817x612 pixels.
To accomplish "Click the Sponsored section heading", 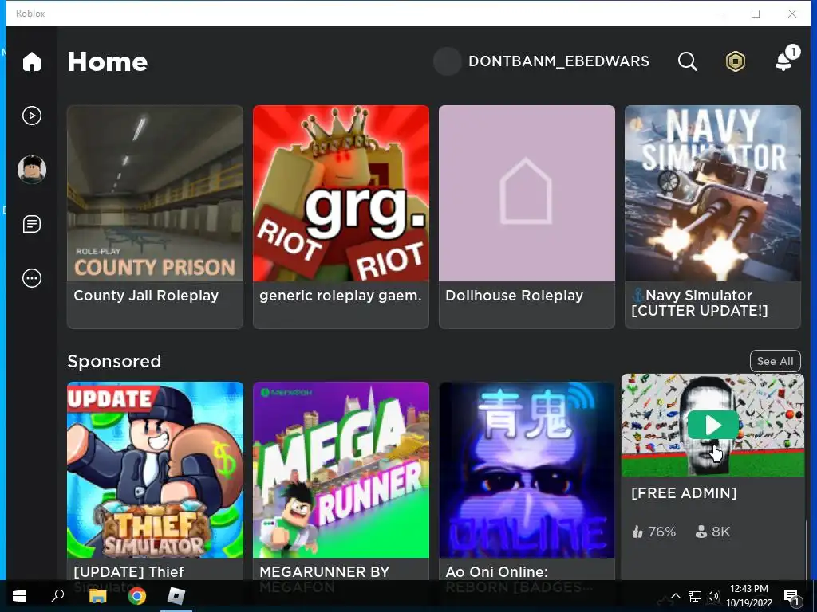I will pos(114,361).
